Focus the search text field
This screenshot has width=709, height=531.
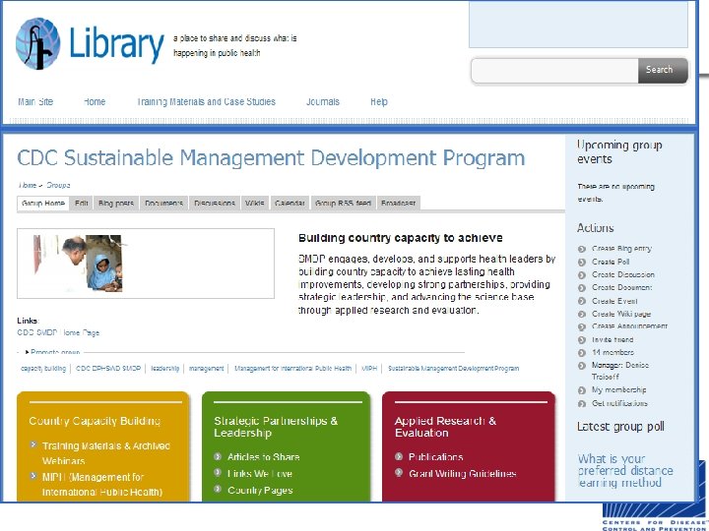point(554,71)
